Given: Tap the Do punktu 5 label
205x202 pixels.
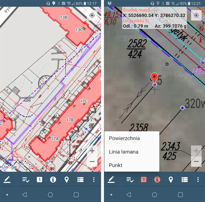Looking at the screenshot, I should click(x=136, y=21).
